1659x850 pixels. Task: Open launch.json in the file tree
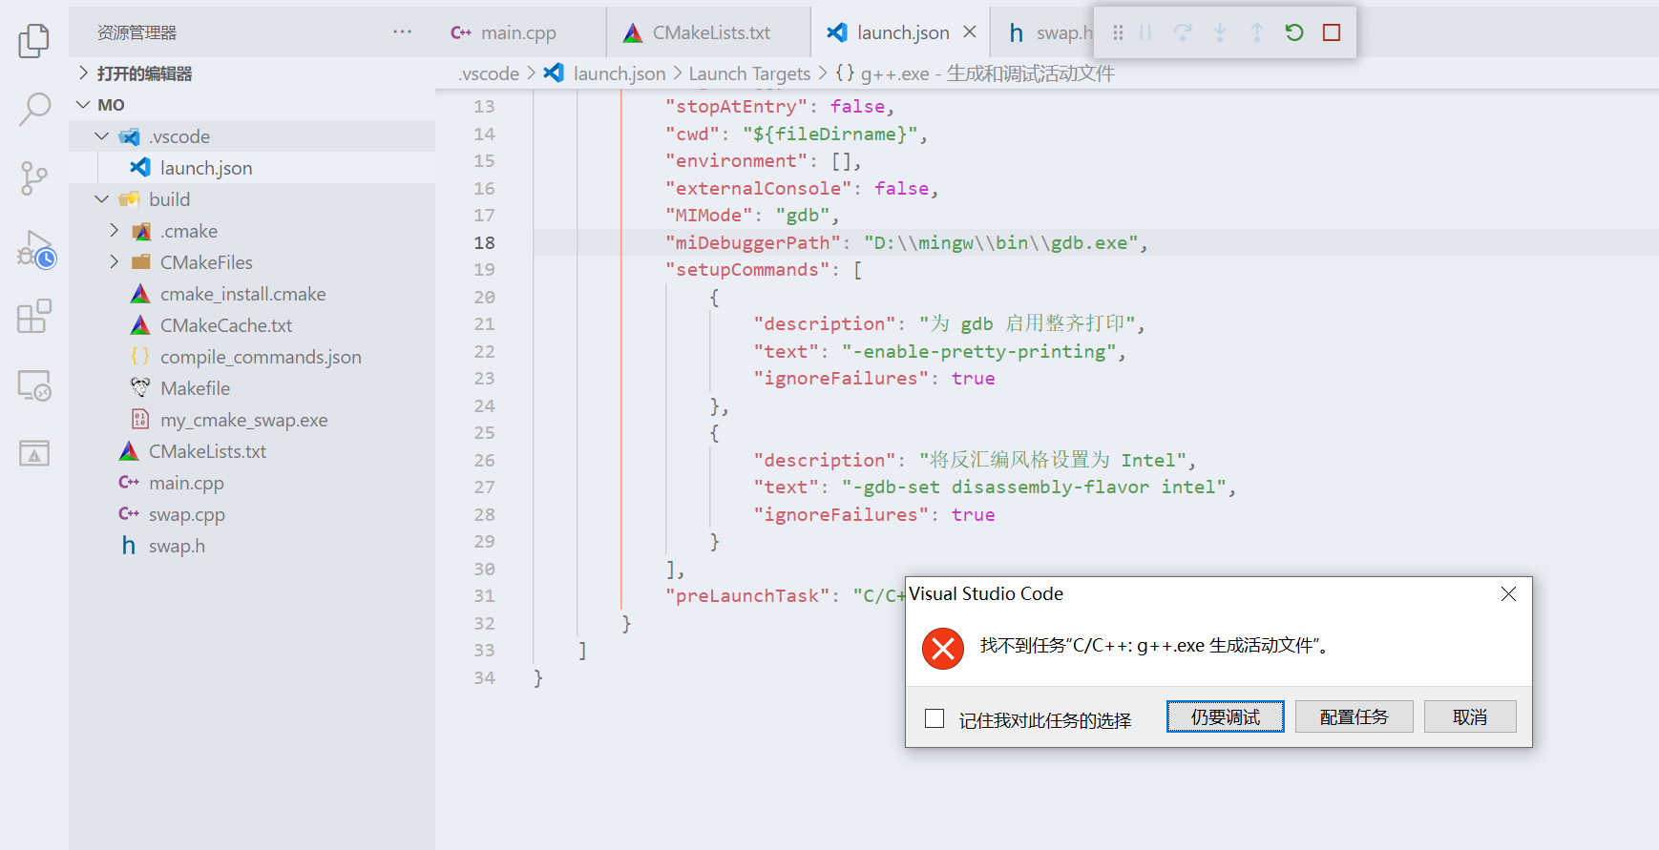coord(252,168)
